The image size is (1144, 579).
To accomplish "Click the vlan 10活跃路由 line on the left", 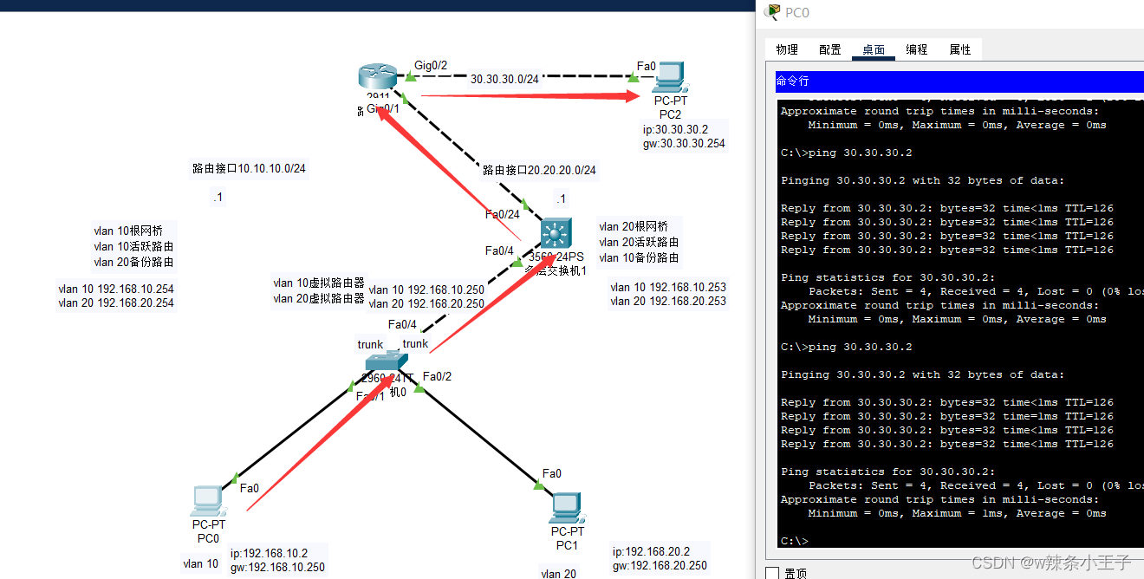I will (x=133, y=246).
